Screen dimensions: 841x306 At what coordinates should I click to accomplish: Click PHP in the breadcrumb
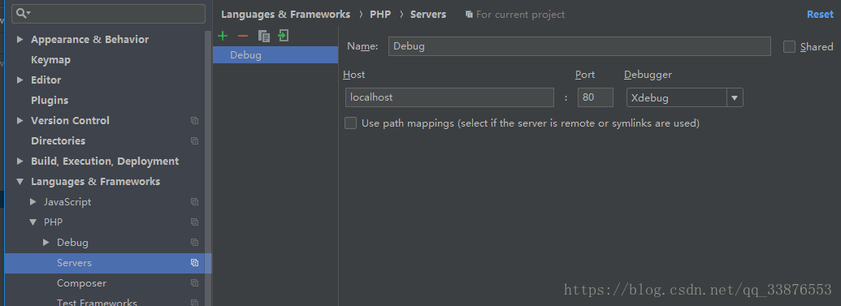(x=380, y=15)
